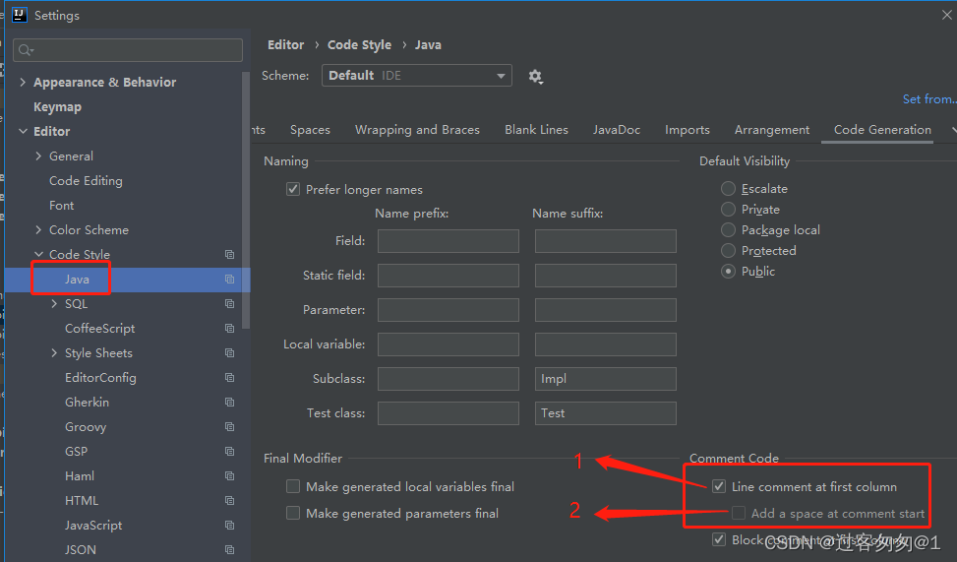957x562 pixels.
Task: Click the project-level icon beside HTML
Action: (229, 500)
